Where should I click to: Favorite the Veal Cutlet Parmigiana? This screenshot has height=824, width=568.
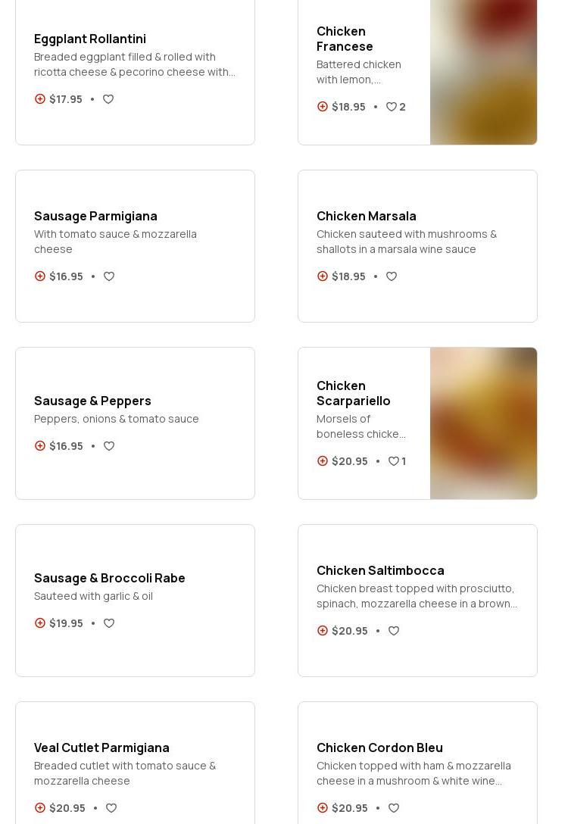point(111,808)
